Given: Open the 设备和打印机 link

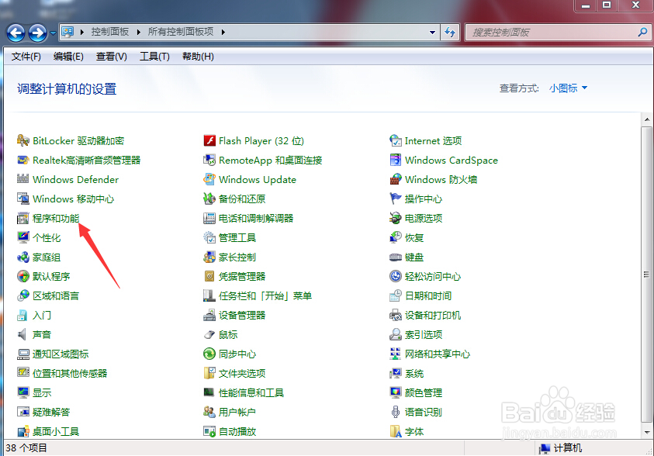Looking at the screenshot, I should point(433,315).
